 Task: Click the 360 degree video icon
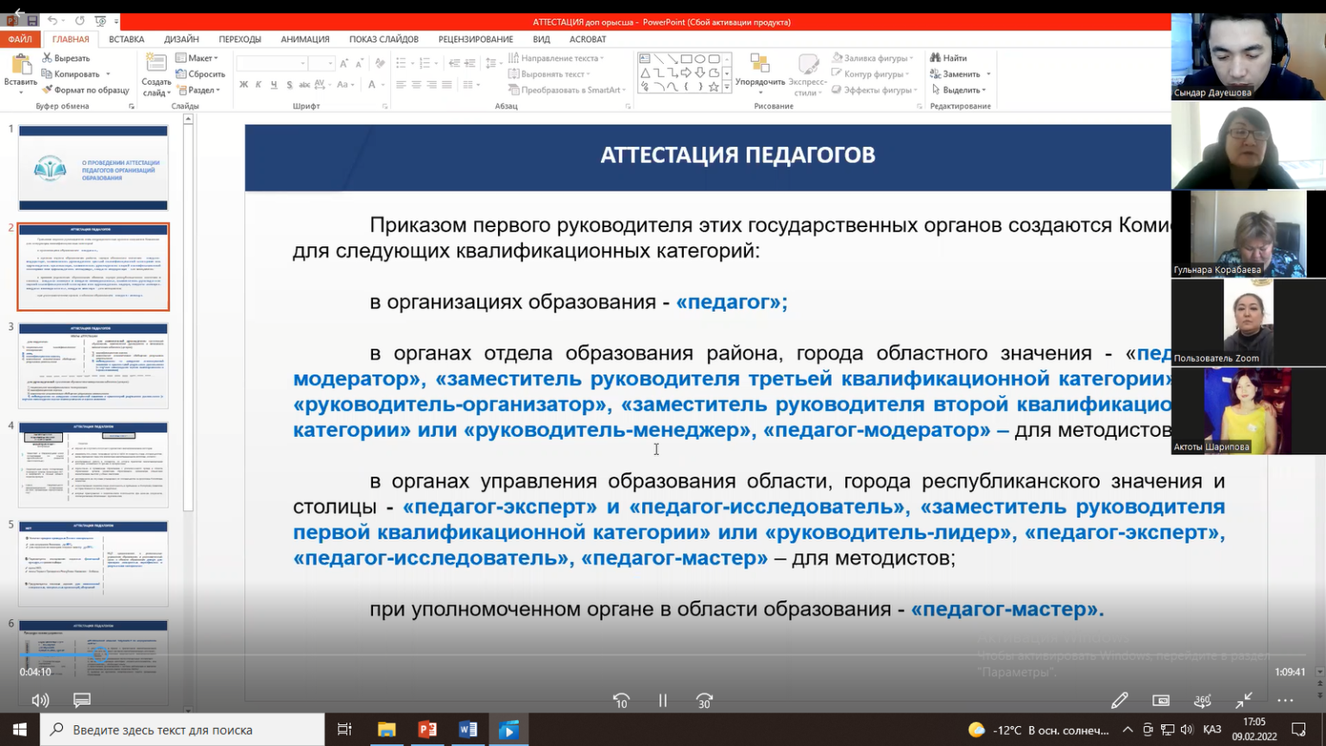coord(1202,700)
